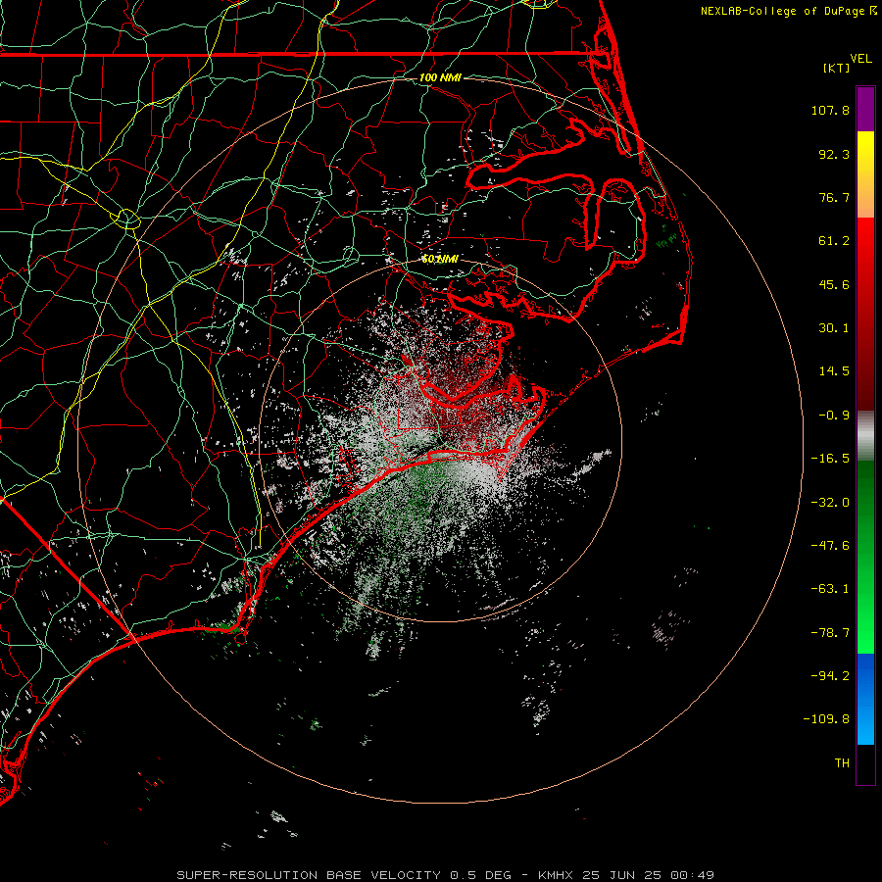Click the gray zero-velocity segment of the color bar
The image size is (882, 882).
coord(865,436)
